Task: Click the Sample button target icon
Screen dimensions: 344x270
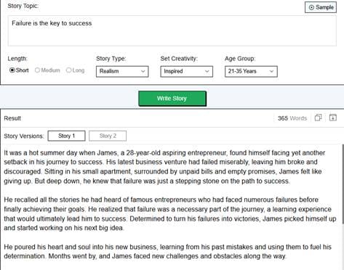Action: (311, 7)
